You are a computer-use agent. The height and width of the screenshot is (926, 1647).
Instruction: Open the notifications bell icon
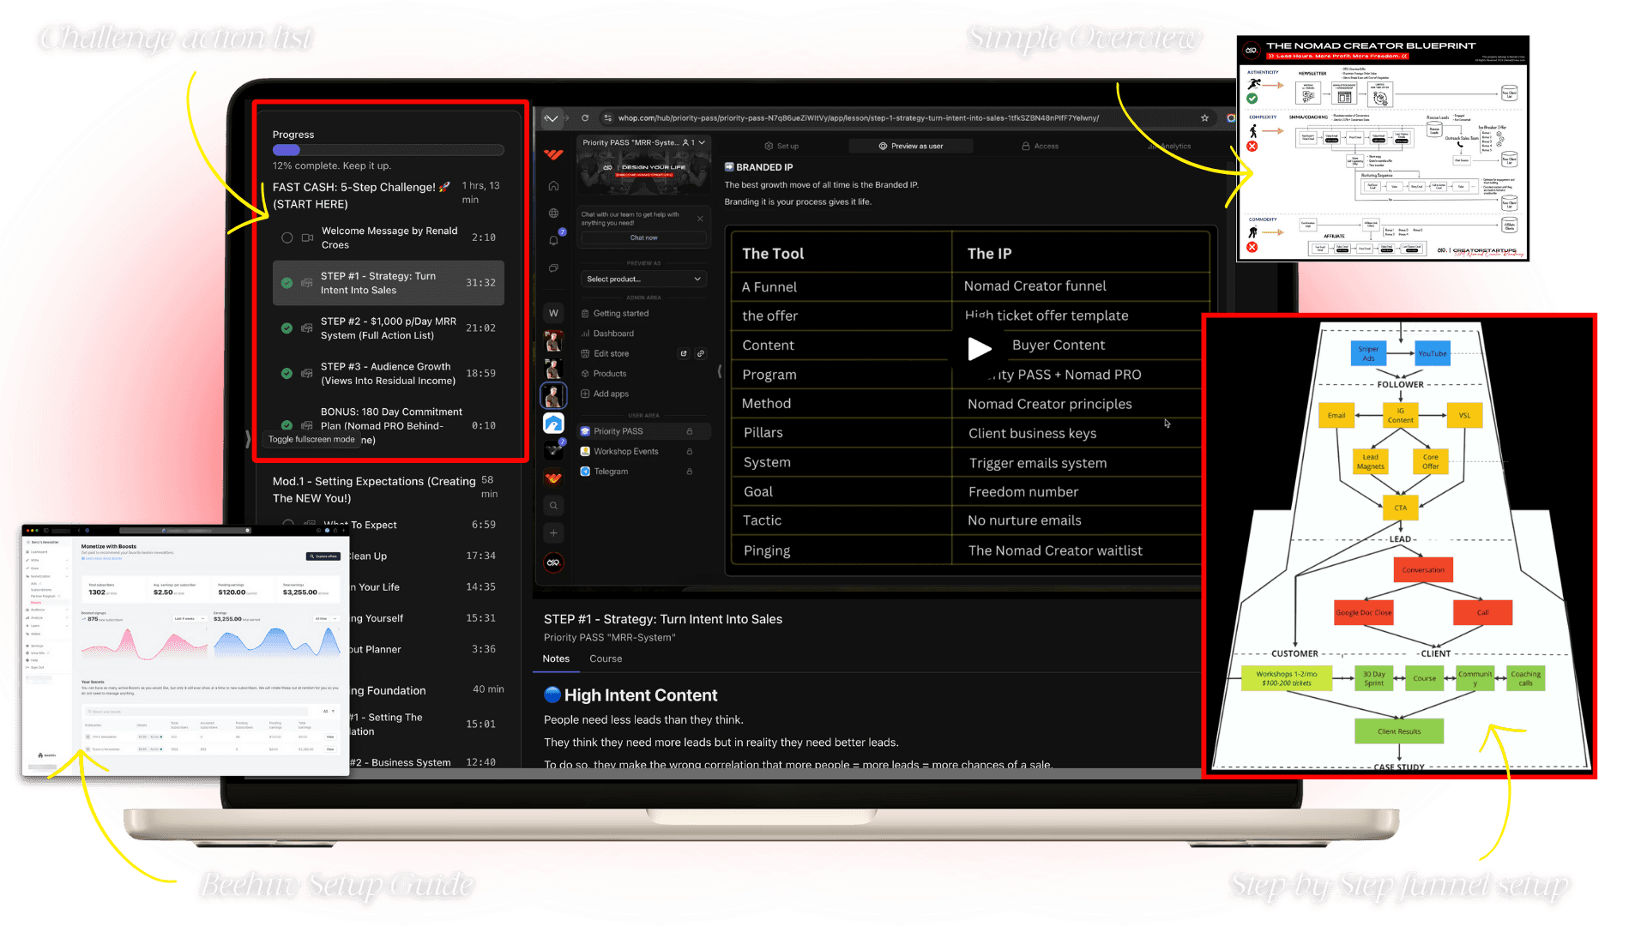tap(553, 240)
